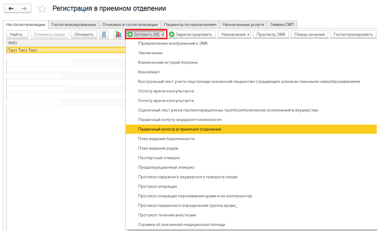Click the back navigation arrow
The width and height of the screenshot is (377, 231).
(11, 9)
